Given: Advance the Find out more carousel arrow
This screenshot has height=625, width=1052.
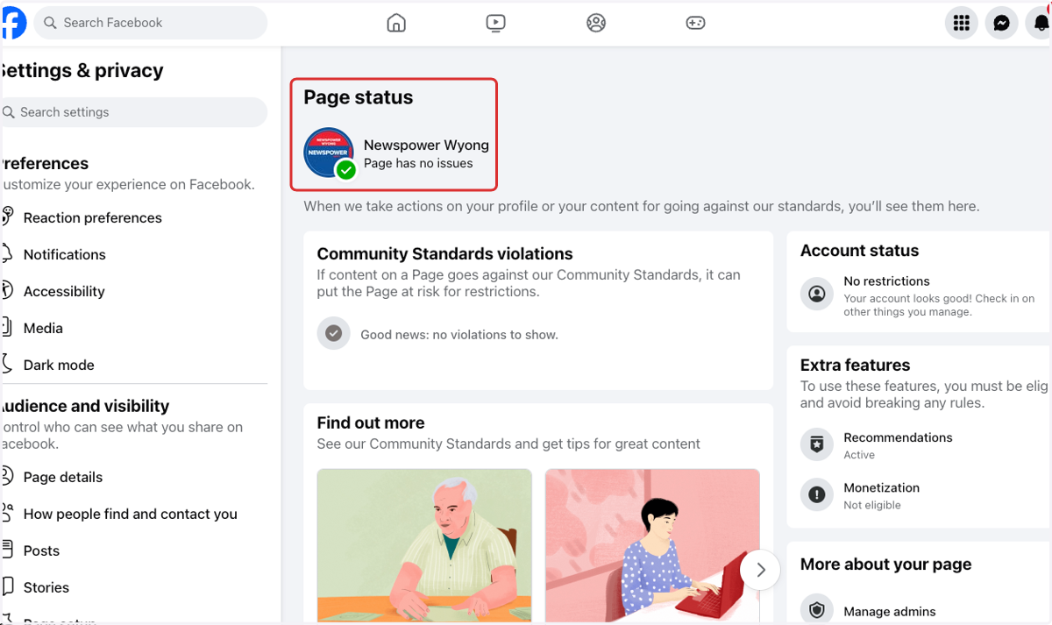Looking at the screenshot, I should click(761, 571).
